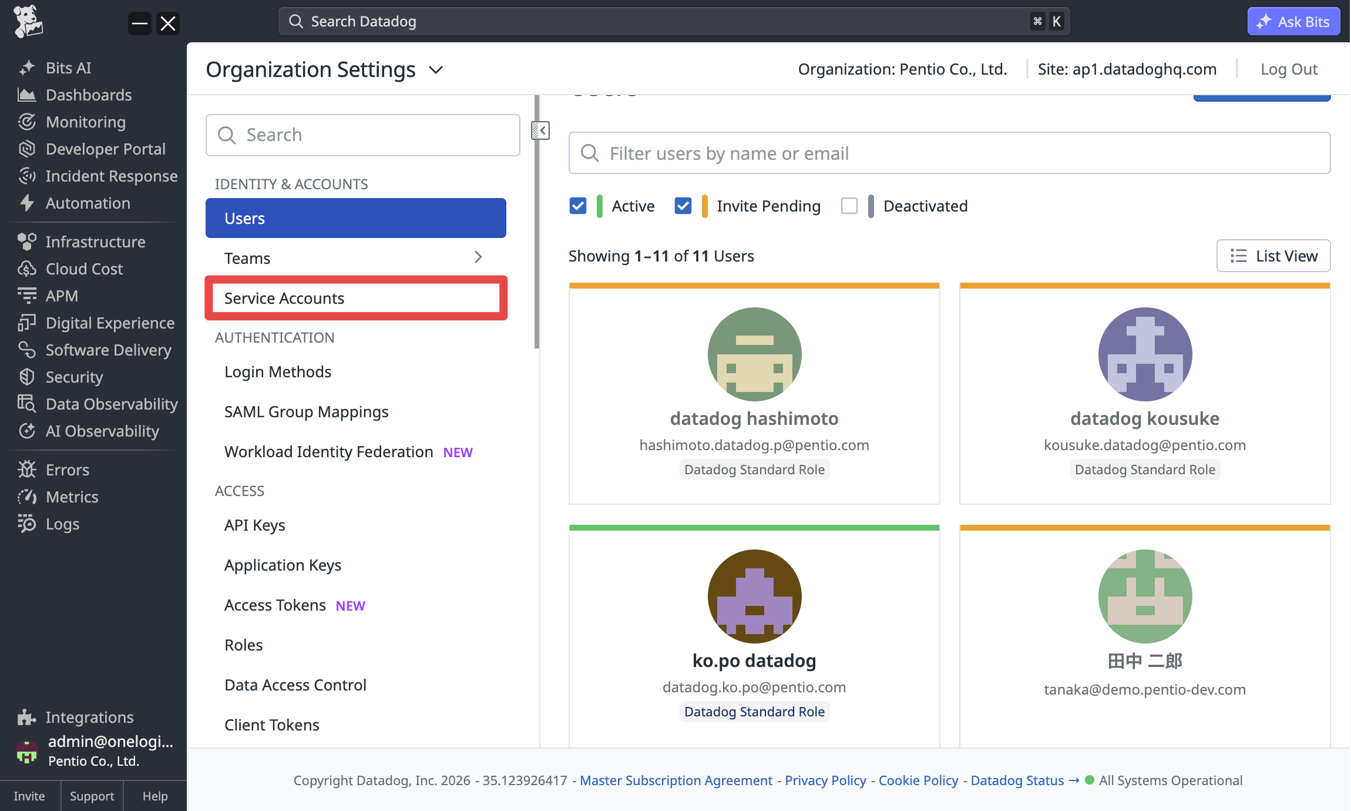
Task: Click the Datadog dog logo
Action: pyautogui.click(x=28, y=22)
